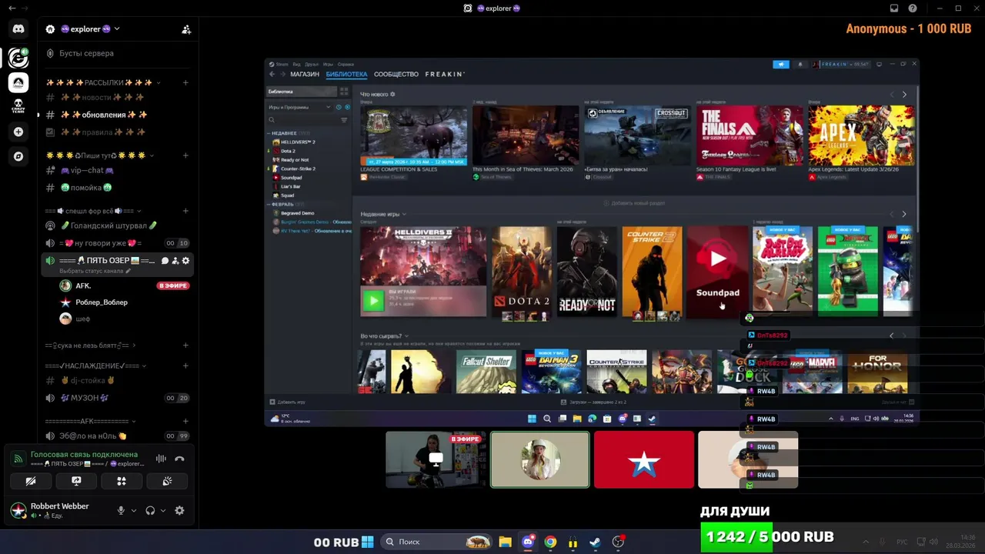The image size is (985, 554).
Task: Click the streaming participant tile with В ЭФИРЕ
Action: tap(436, 459)
